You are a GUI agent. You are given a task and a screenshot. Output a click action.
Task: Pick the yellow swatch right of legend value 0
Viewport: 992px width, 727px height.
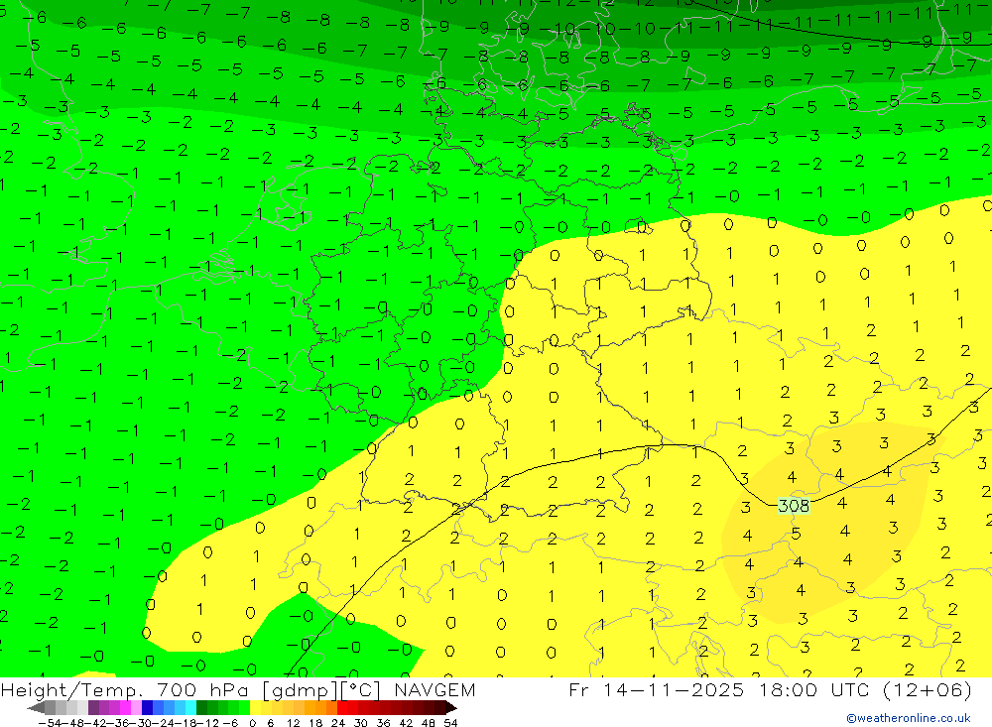[x=256, y=707]
